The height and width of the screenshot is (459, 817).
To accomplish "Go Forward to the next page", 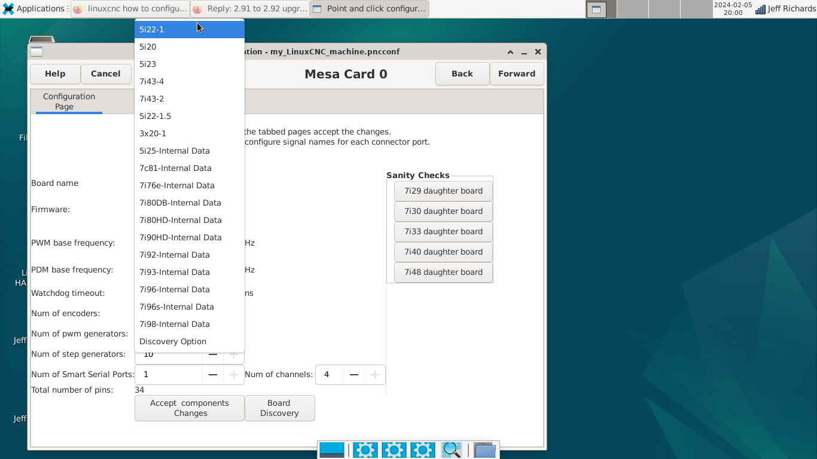I will pyautogui.click(x=517, y=74).
